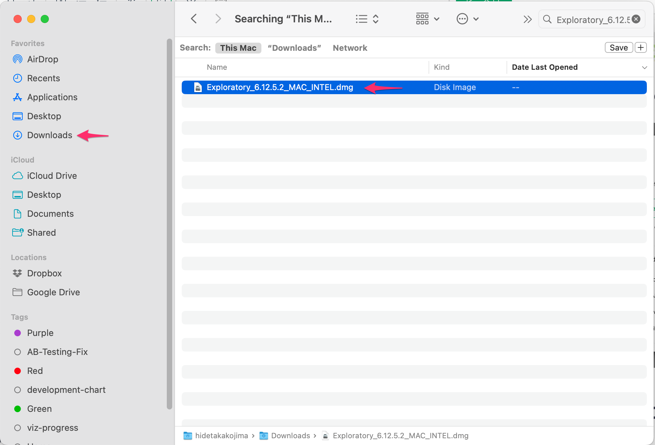This screenshot has height=445, width=655.
Task: Open the Date Last Opened sort chevron
Action: point(644,67)
